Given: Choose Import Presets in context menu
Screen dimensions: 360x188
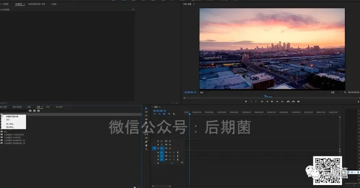Looking at the screenshot, I should (10, 124).
